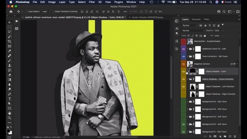Viewport: 247px width, 139px height.
Task: Select the Zoom tool in the toolbox
Action: [9, 118]
